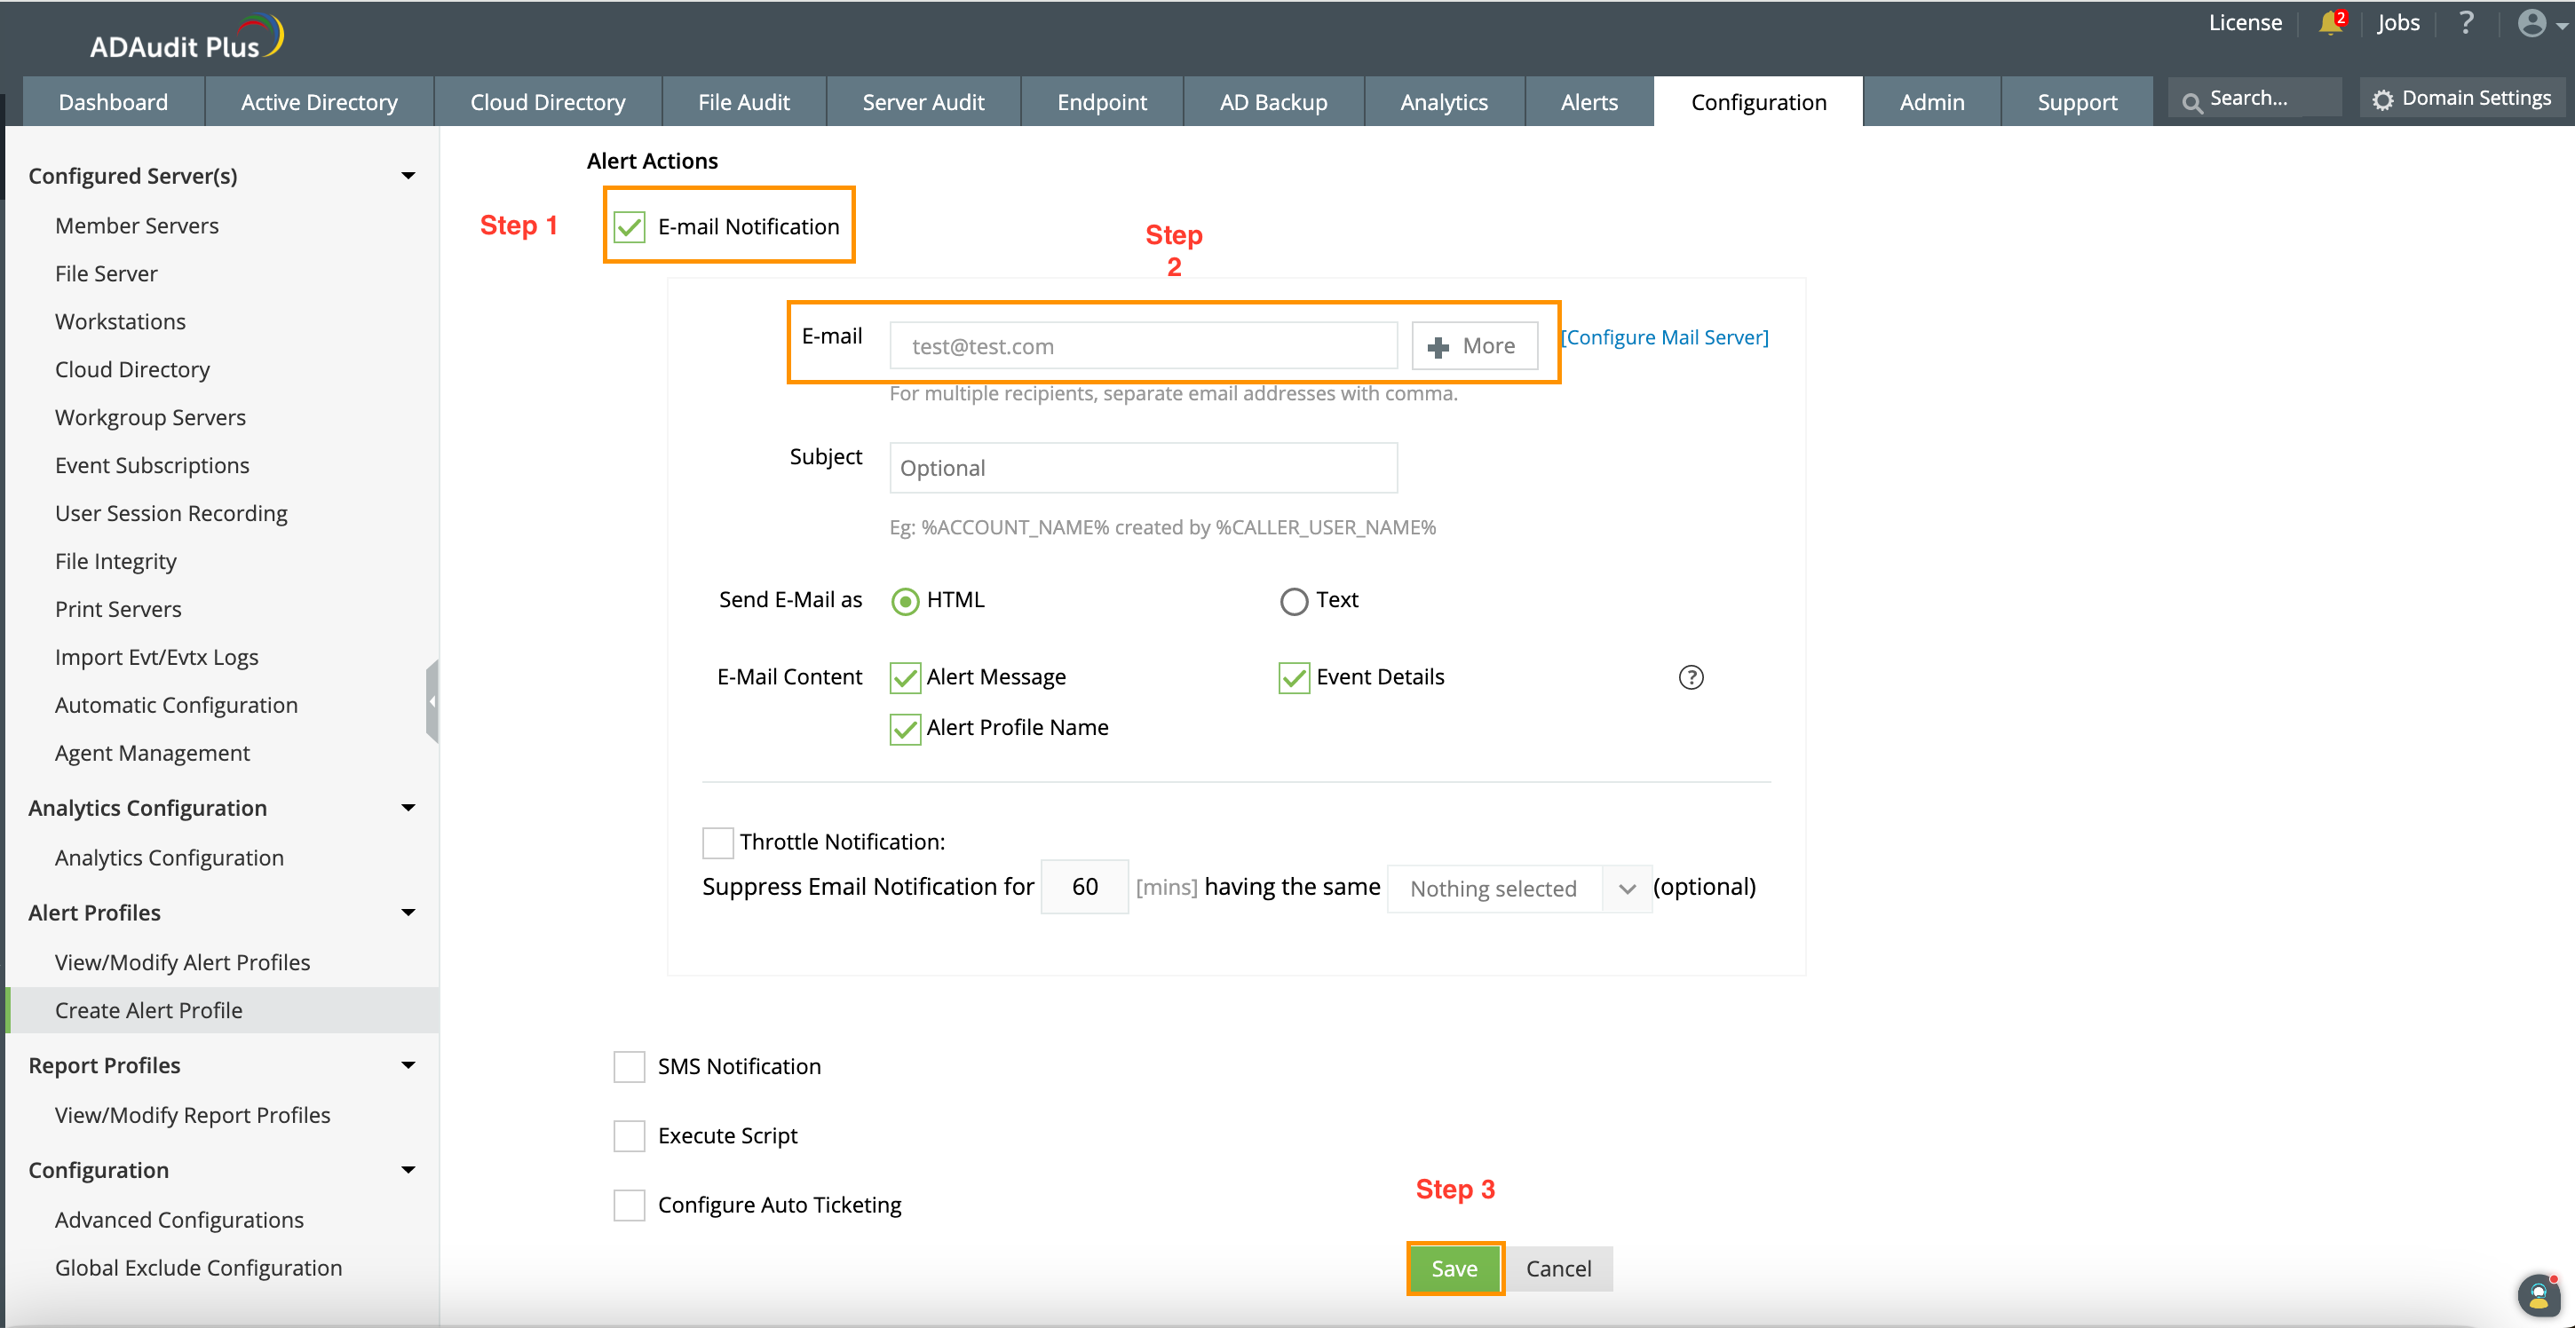Open the user account avatar menu

click(x=2533, y=23)
